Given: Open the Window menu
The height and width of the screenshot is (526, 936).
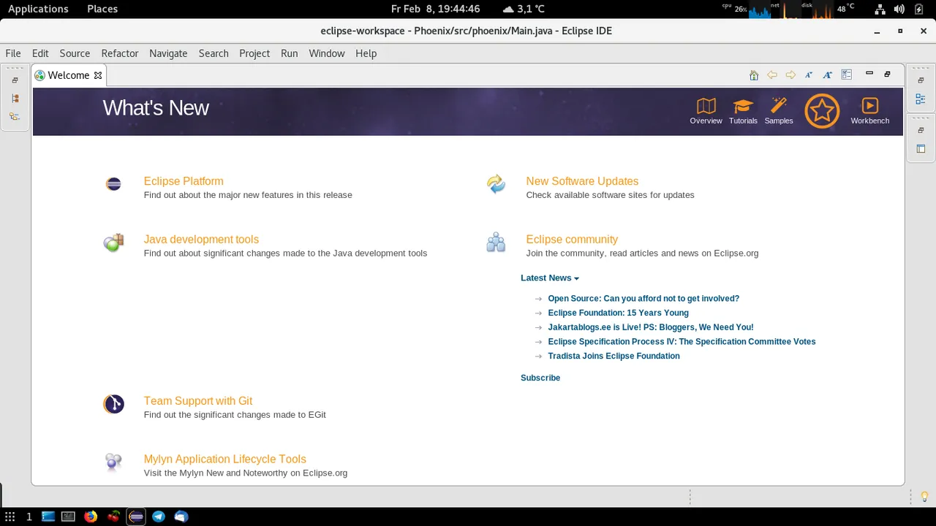Looking at the screenshot, I should [327, 53].
